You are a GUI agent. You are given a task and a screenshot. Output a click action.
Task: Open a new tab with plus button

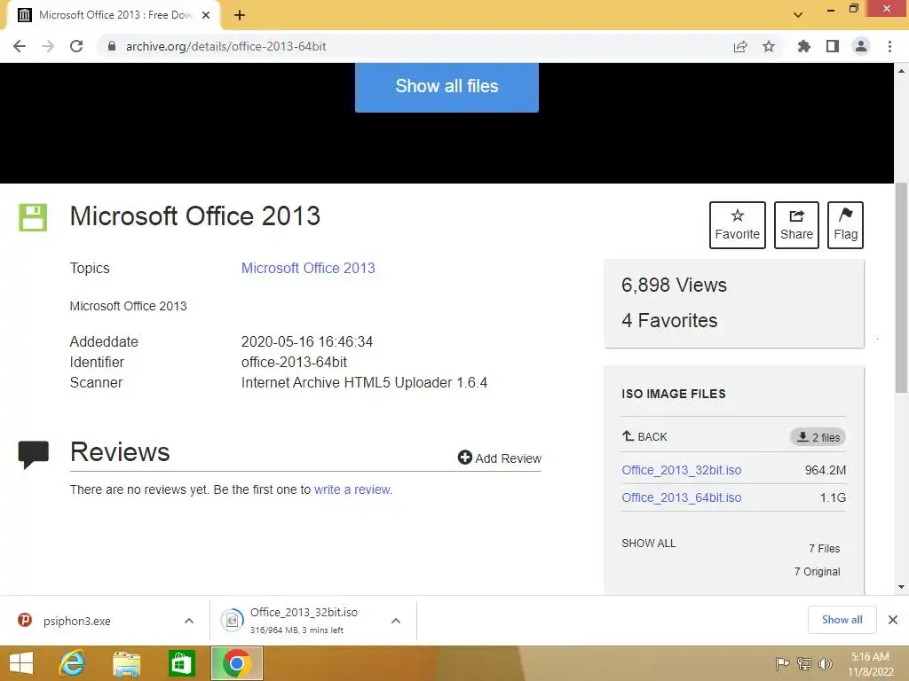click(x=240, y=15)
